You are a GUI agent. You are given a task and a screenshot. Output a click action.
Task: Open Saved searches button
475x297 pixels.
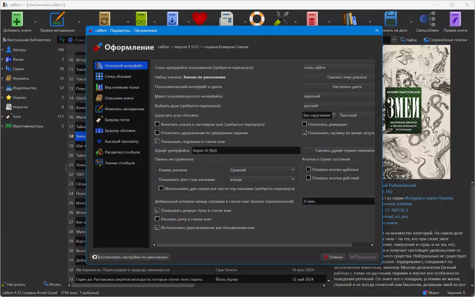(445, 40)
